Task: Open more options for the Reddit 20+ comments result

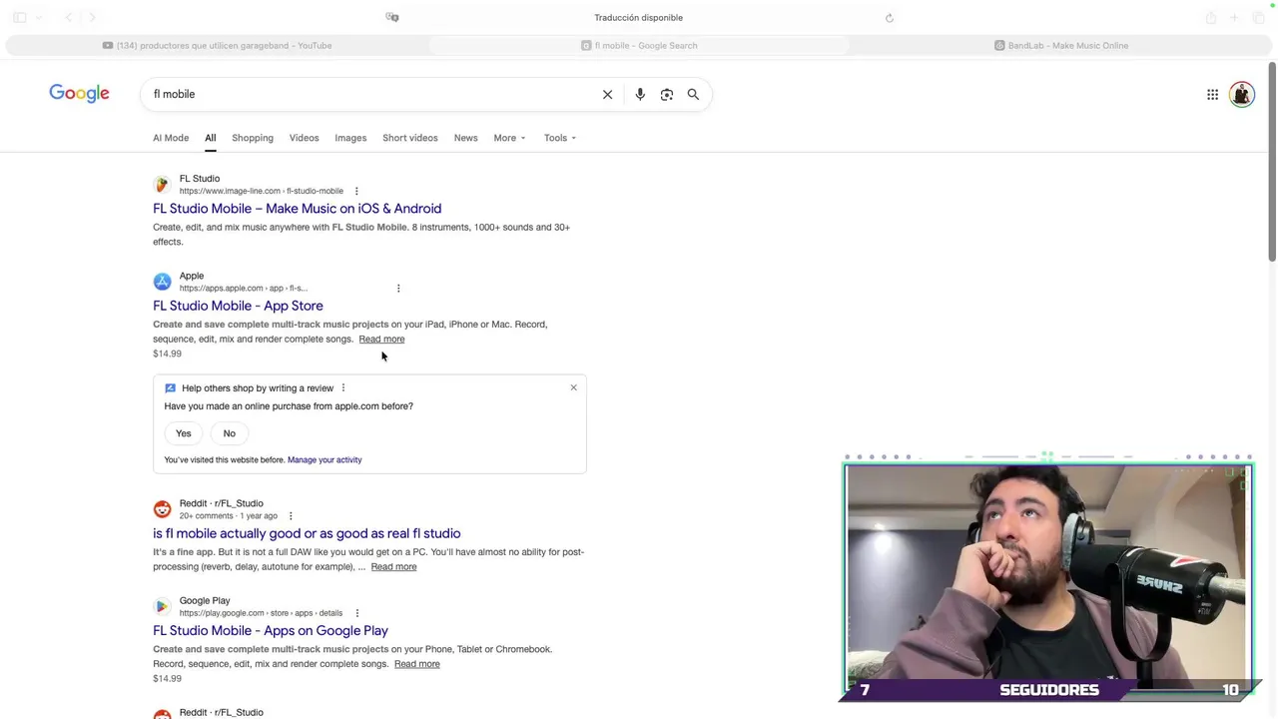Action: [291, 516]
